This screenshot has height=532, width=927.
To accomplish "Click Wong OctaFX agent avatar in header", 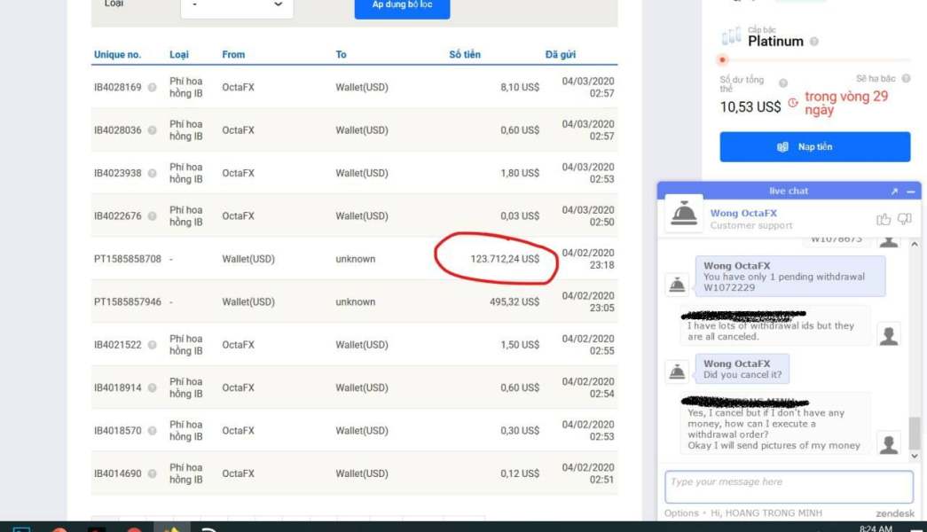I will [684, 214].
